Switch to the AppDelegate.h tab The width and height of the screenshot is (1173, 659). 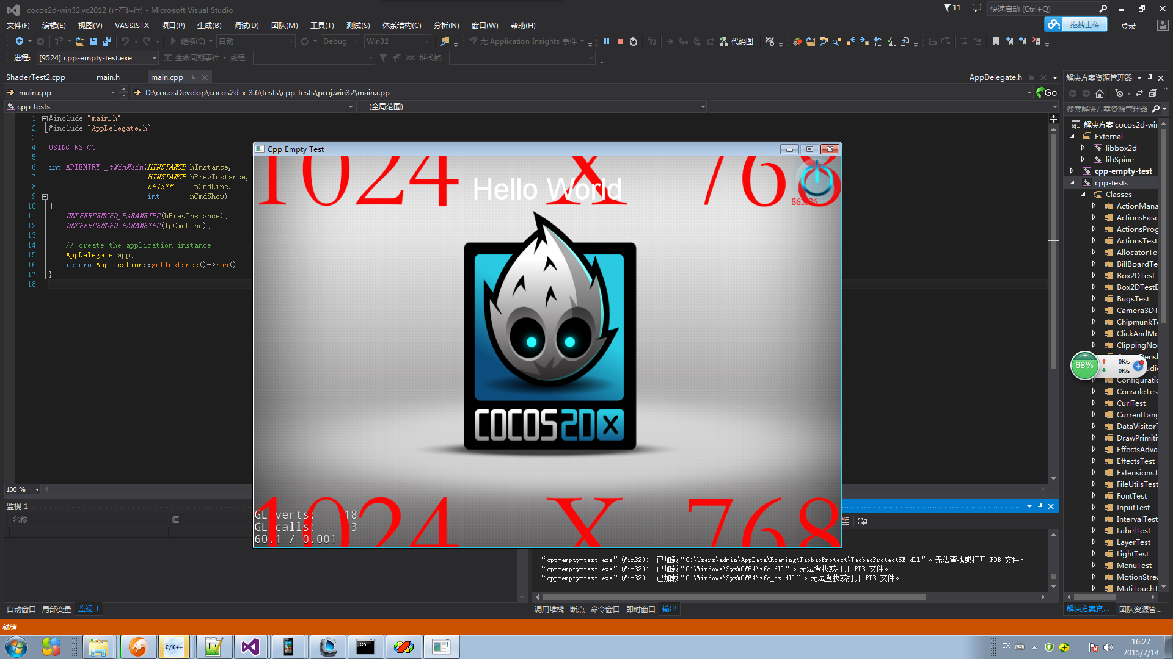[995, 77]
